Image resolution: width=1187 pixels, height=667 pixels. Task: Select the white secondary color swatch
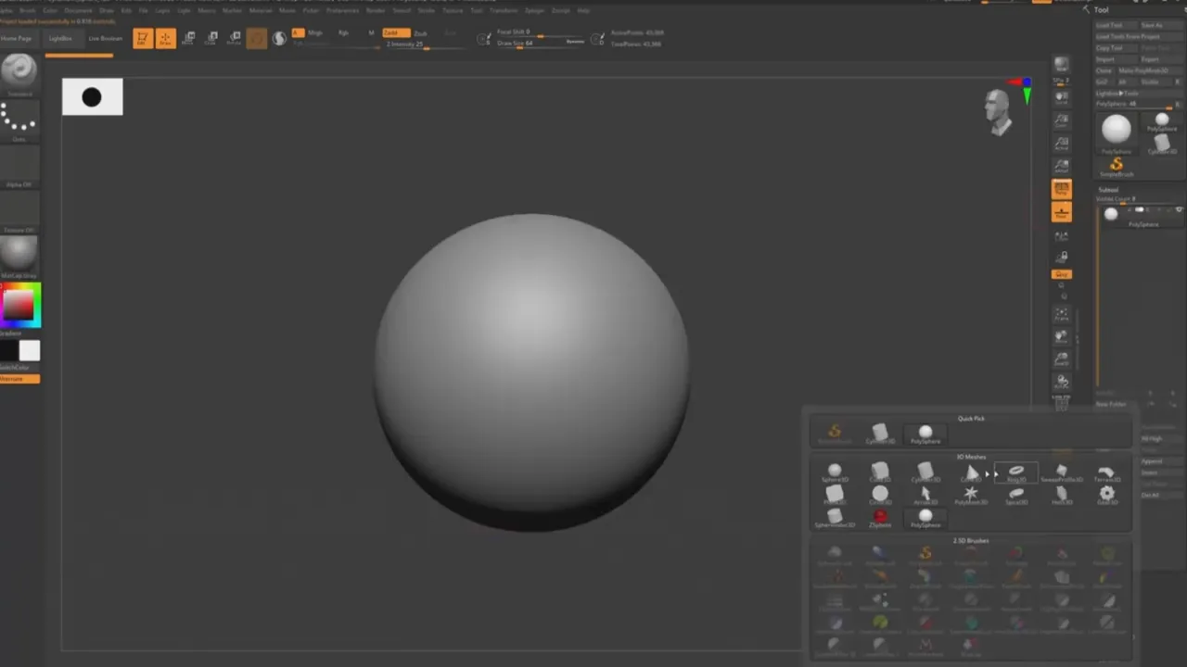point(30,350)
